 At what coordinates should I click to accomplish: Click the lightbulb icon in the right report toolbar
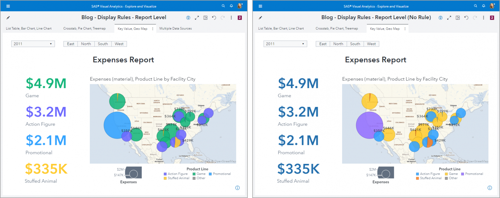click(440, 18)
